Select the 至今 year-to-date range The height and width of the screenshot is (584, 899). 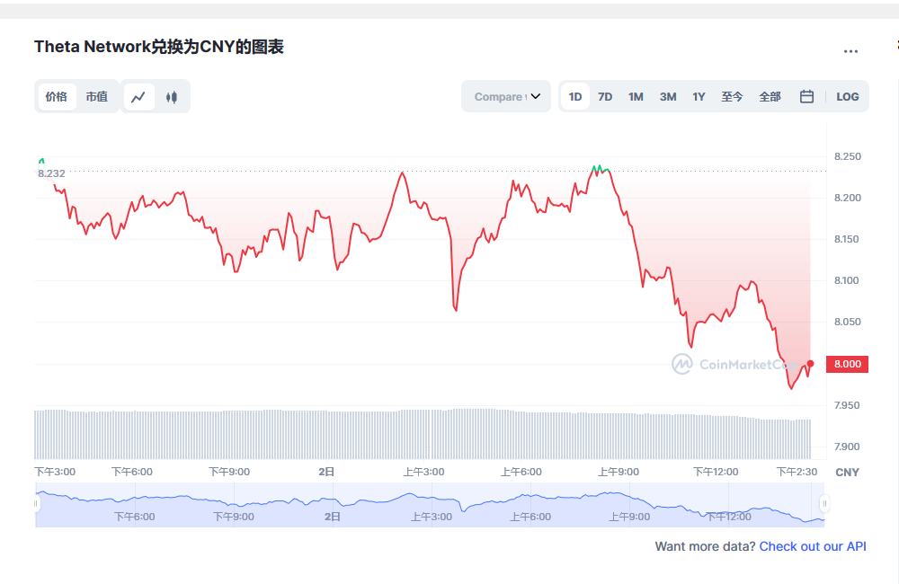click(732, 96)
